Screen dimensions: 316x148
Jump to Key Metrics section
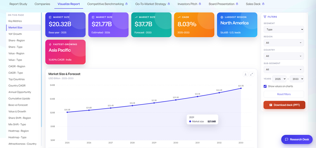pyautogui.click(x=15, y=21)
